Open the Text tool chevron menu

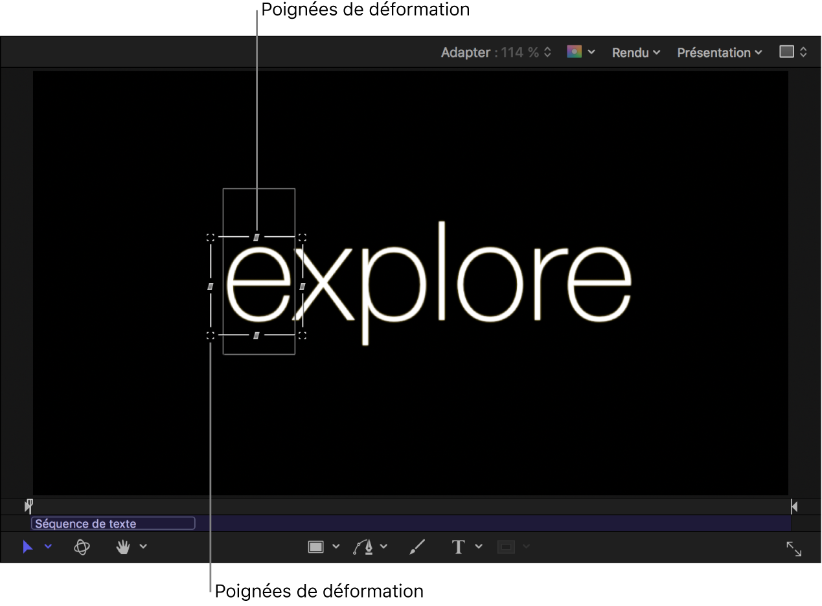pyautogui.click(x=479, y=546)
